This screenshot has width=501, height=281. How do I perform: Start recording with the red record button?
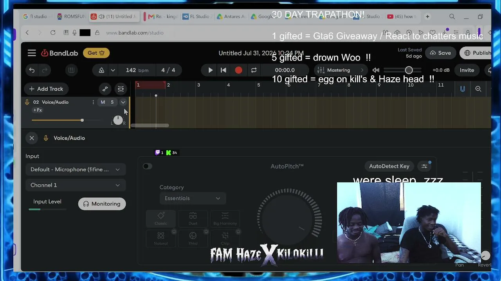pos(238,70)
